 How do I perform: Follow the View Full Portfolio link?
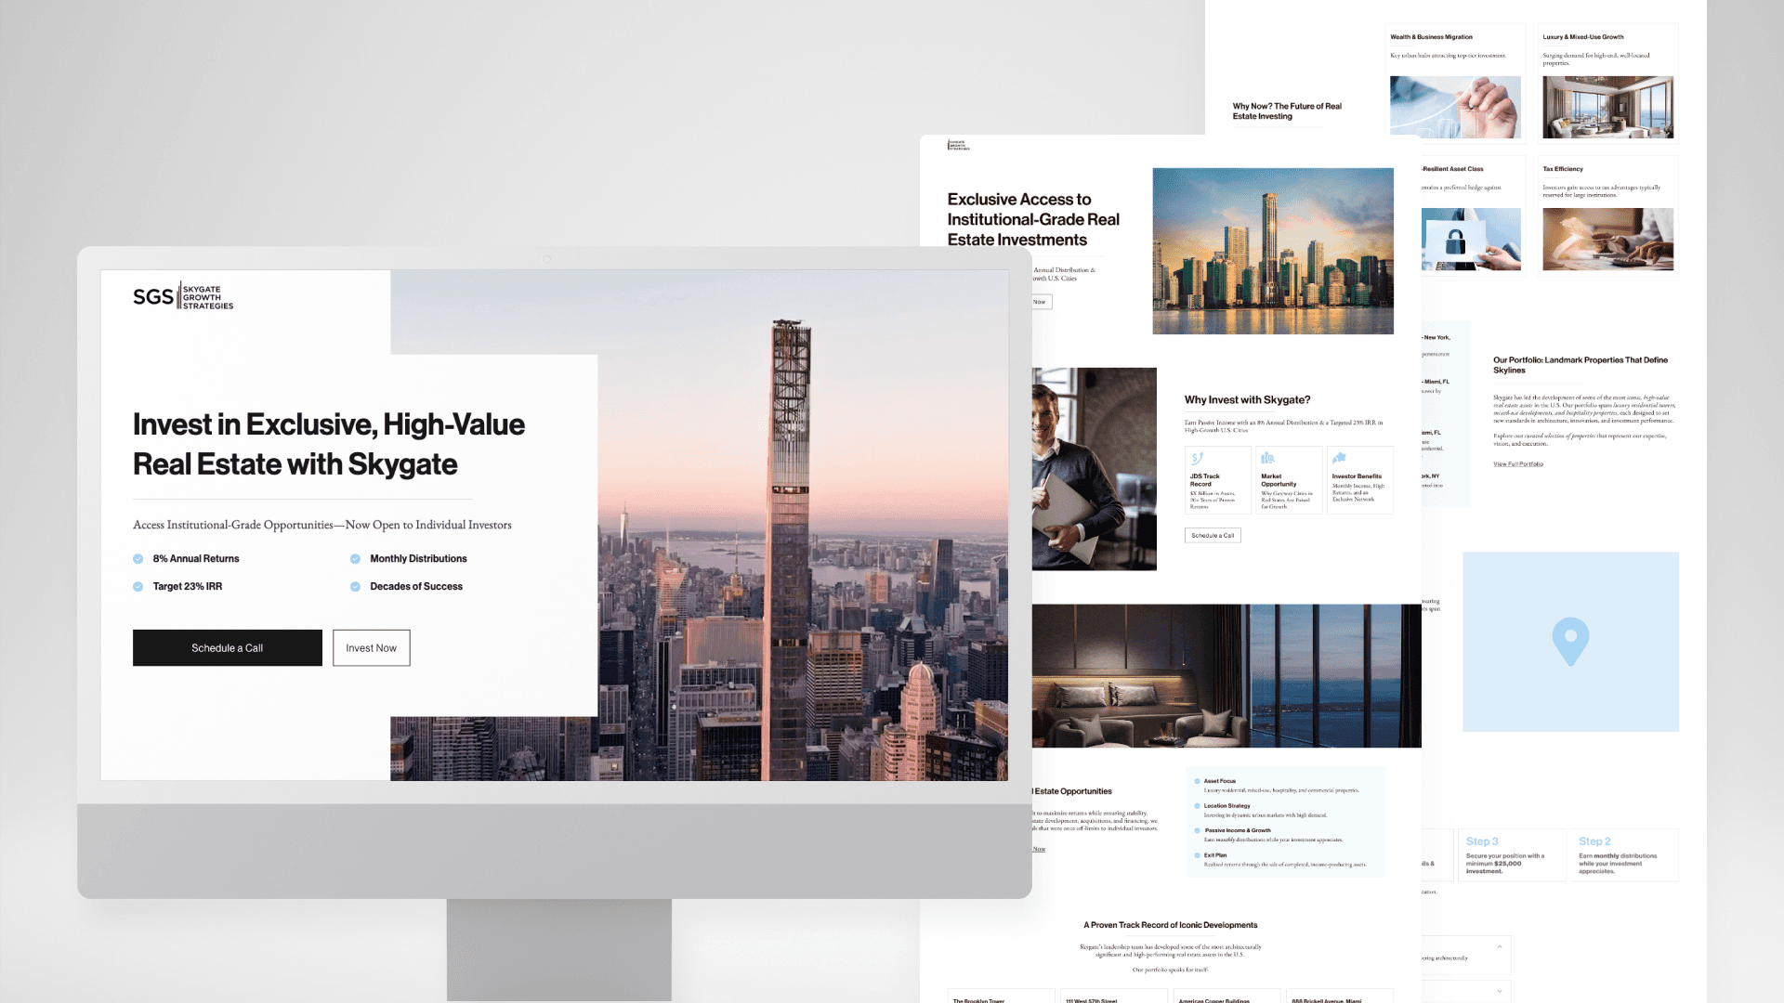click(x=1518, y=464)
